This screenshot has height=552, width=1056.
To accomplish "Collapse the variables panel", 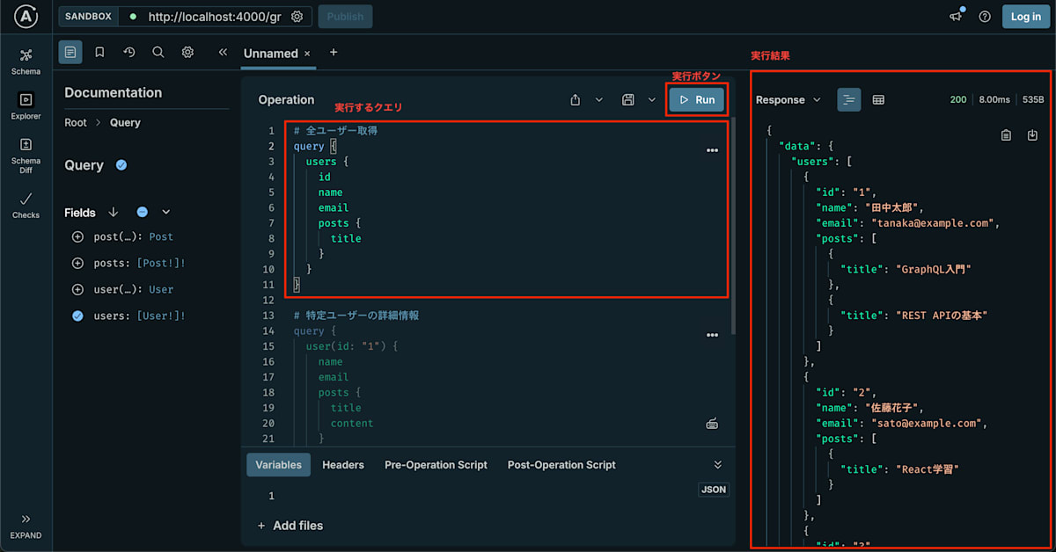I will point(717,465).
